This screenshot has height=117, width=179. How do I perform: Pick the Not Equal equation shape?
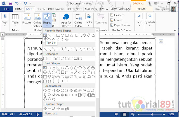(x=67, y=109)
